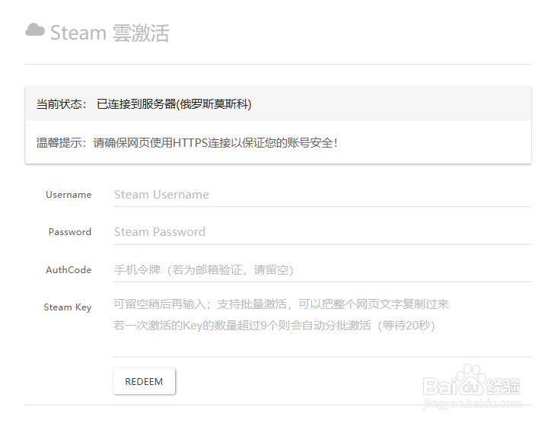
Task: Click the AuthCode label
Action: [x=68, y=270]
